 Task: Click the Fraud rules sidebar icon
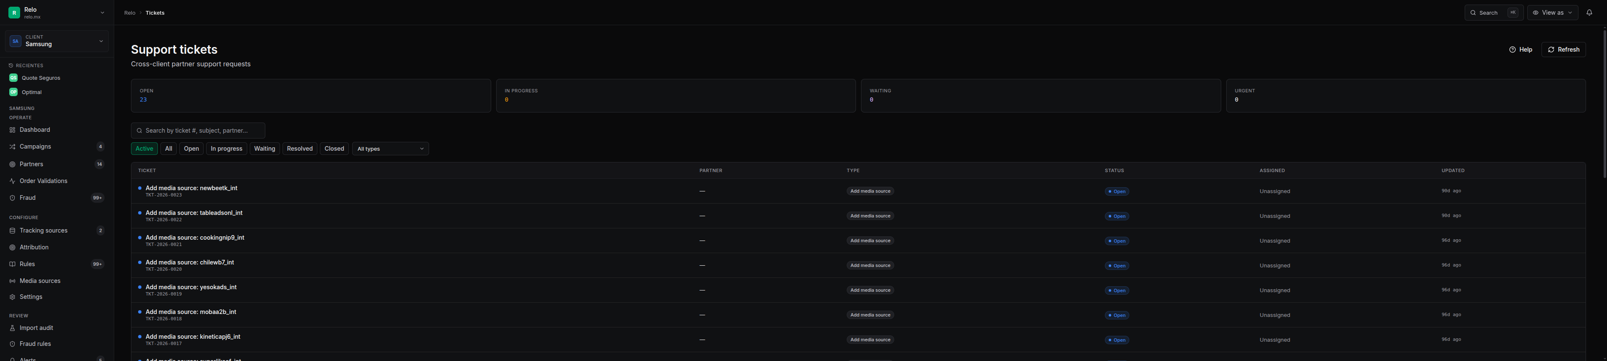click(12, 344)
